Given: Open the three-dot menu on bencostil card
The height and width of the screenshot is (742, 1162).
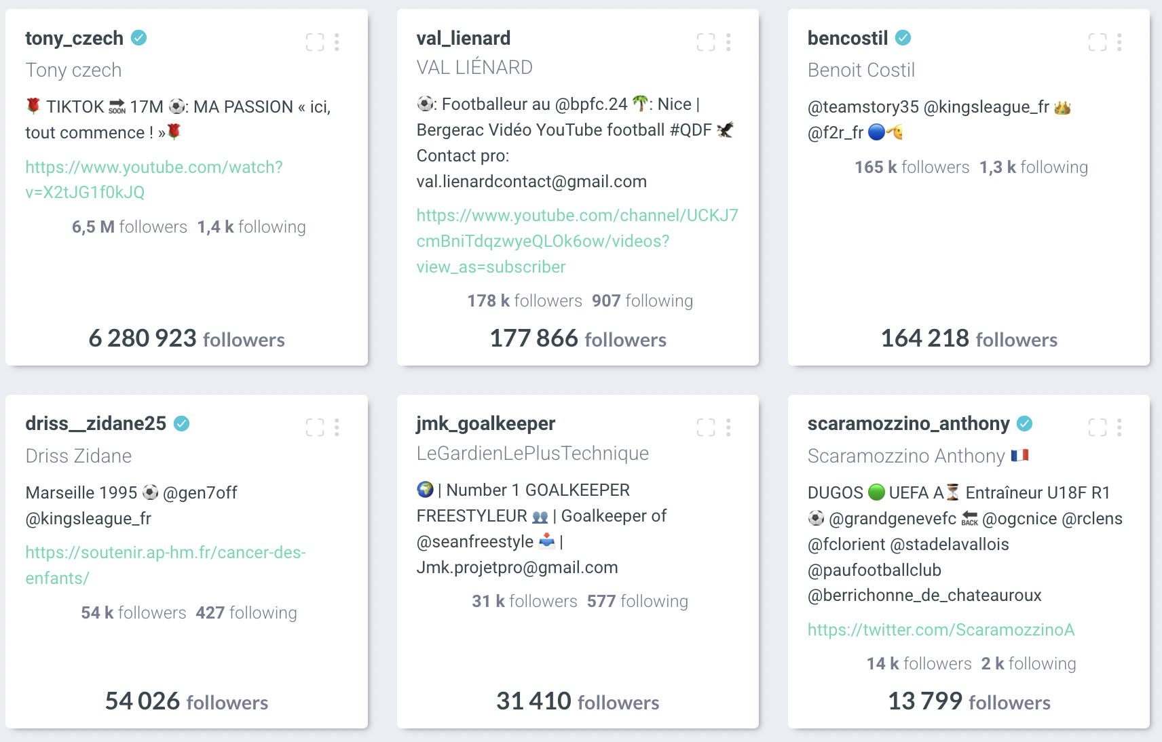Looking at the screenshot, I should (1119, 42).
